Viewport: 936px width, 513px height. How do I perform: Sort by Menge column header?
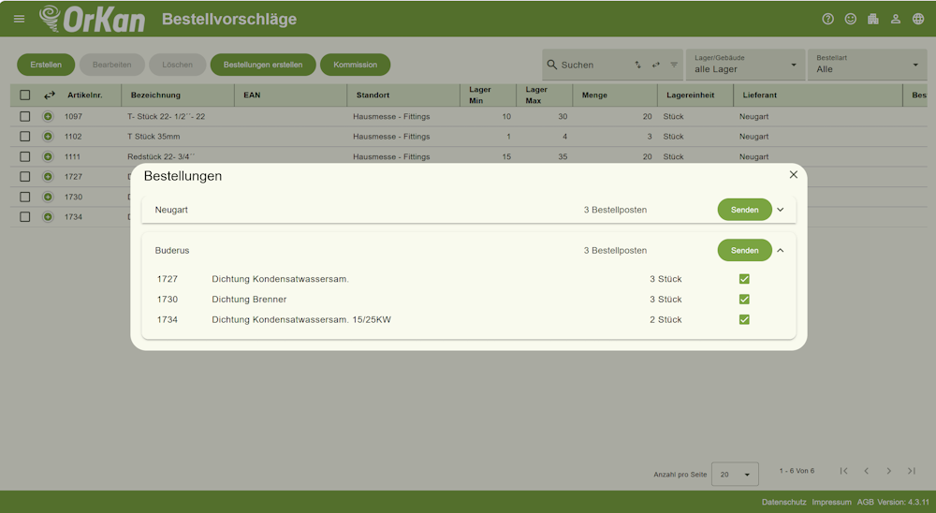pyautogui.click(x=594, y=95)
